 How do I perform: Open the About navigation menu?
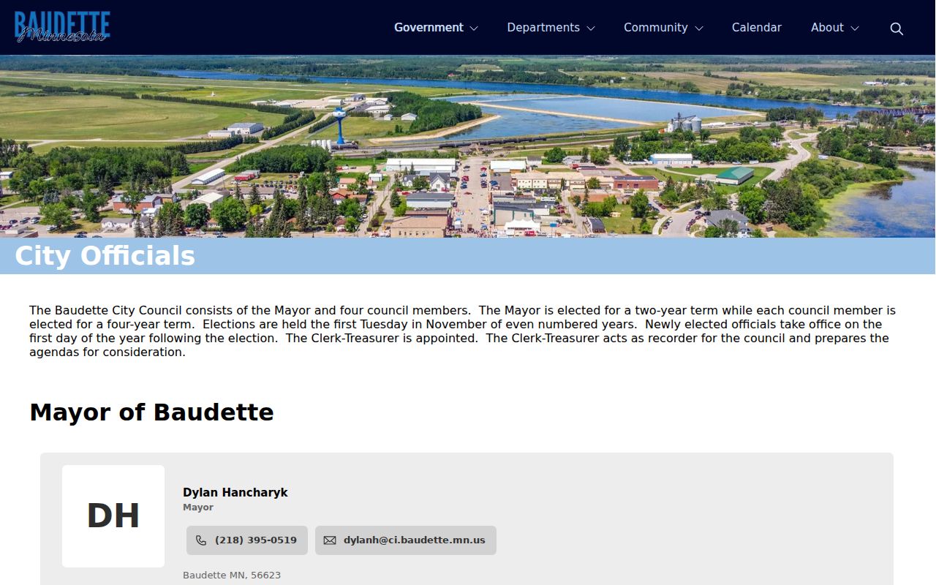(x=827, y=28)
